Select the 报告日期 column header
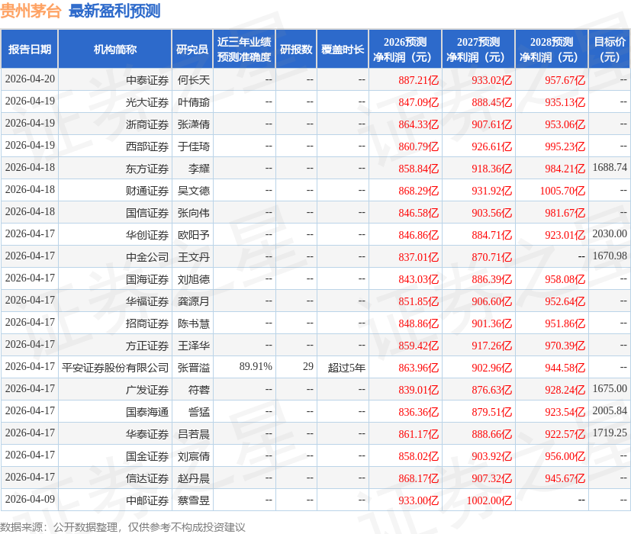The height and width of the screenshot is (534, 631). (x=30, y=50)
